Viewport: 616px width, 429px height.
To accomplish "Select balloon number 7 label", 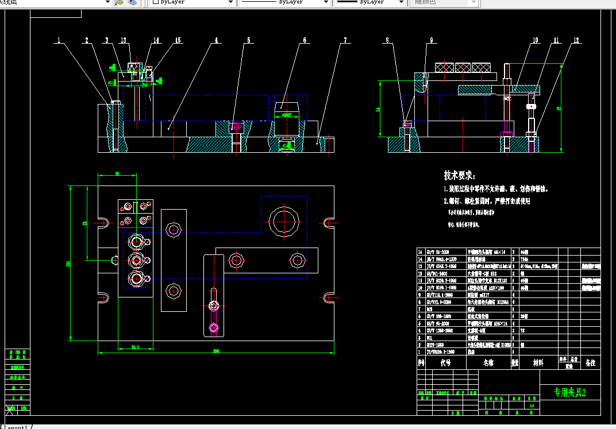I will click(x=345, y=40).
